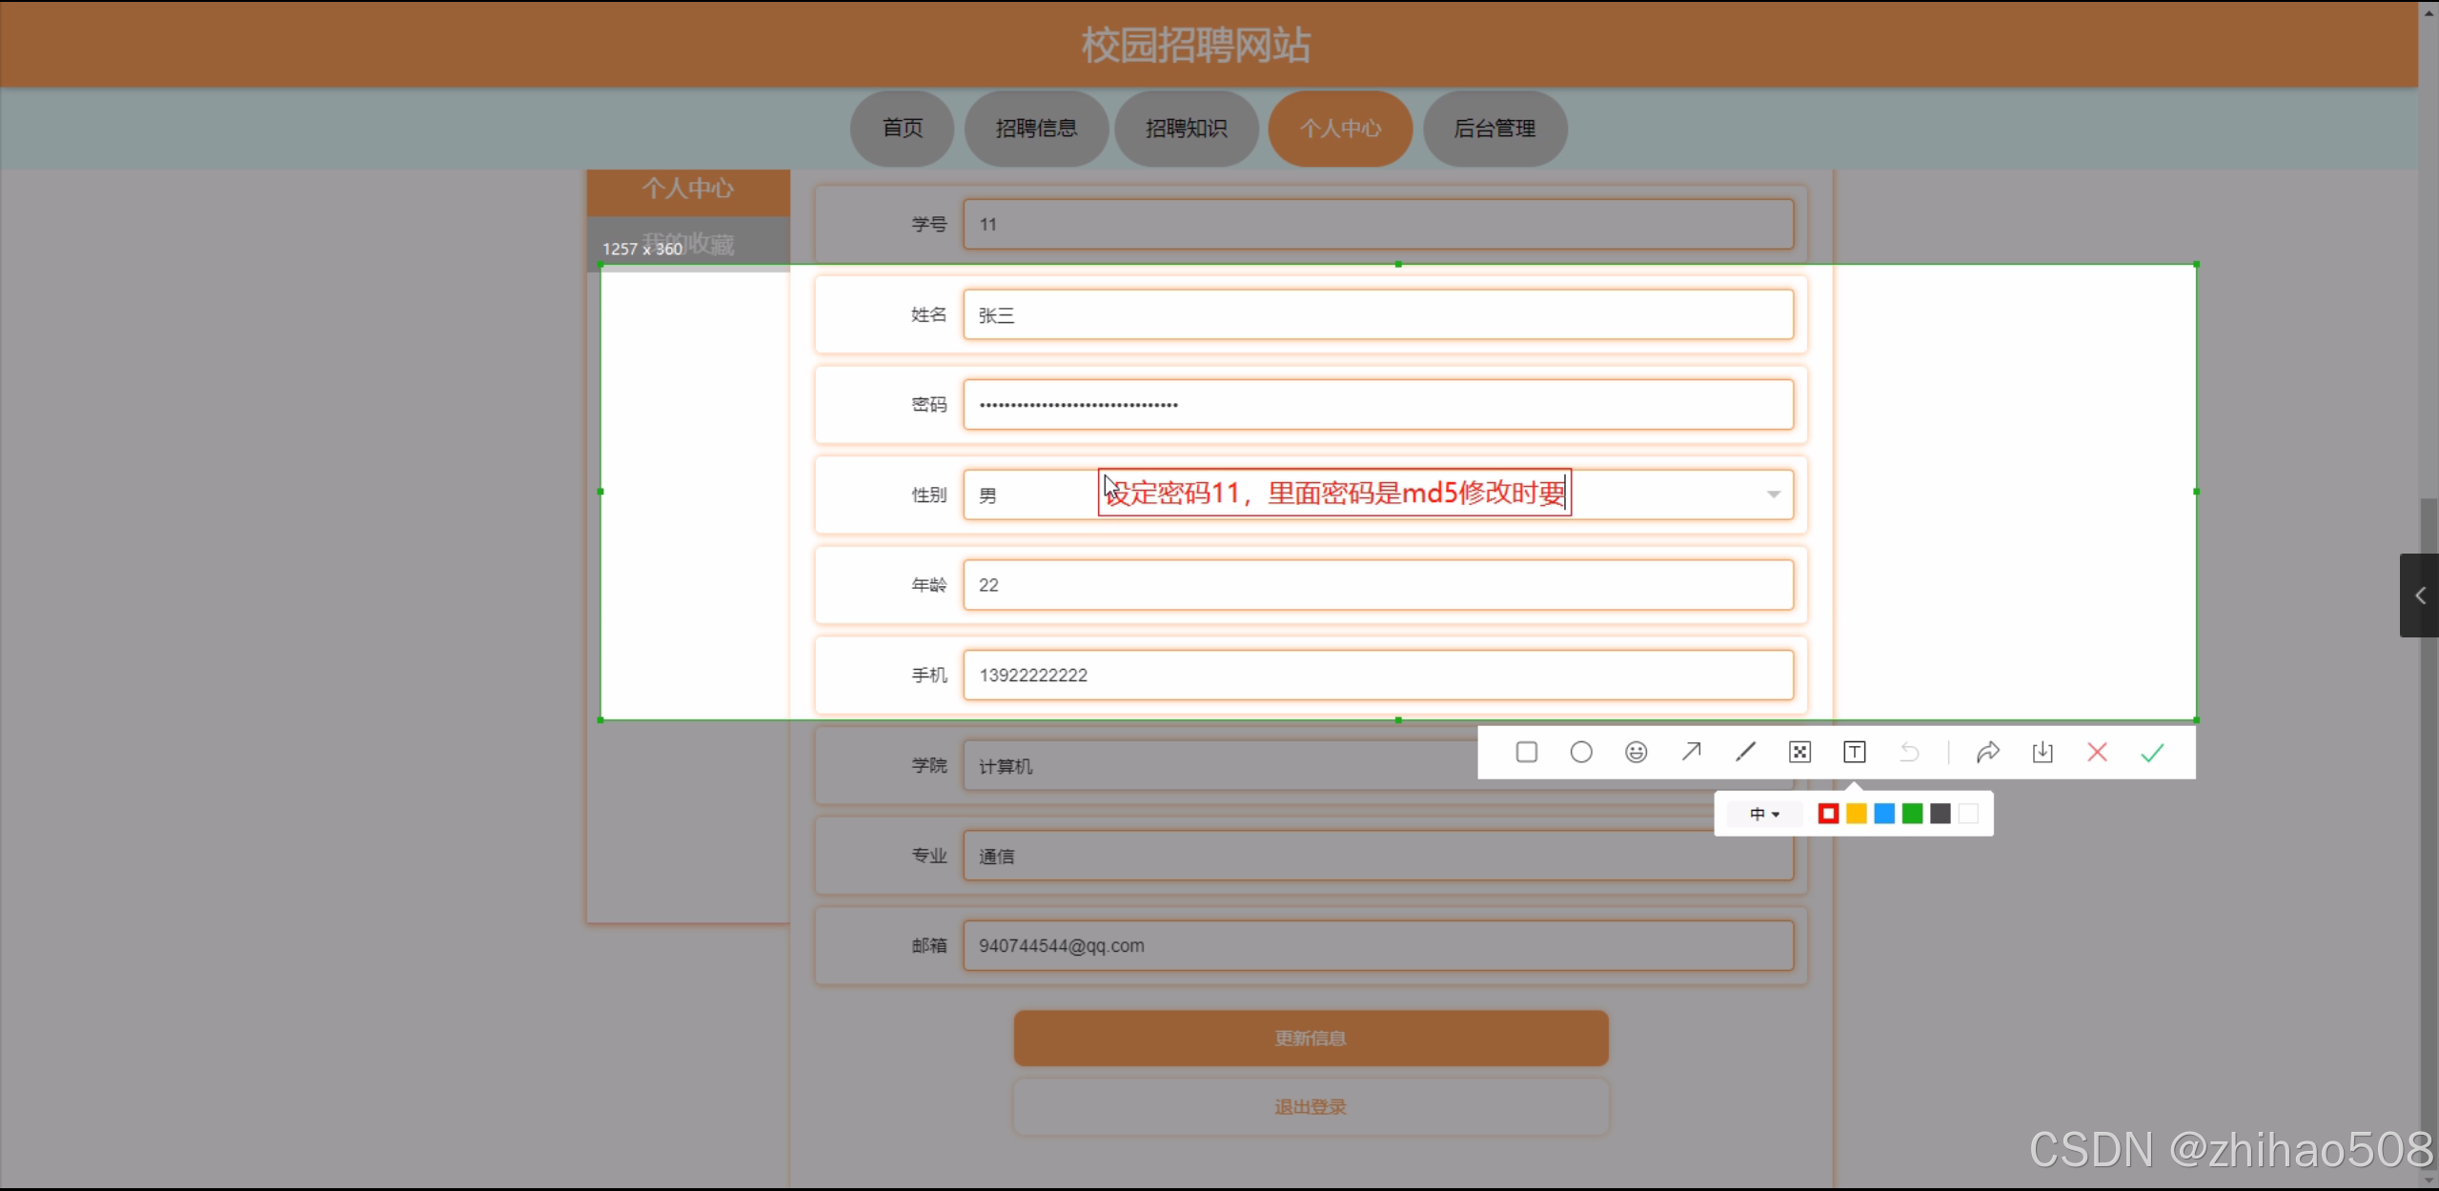The image size is (2439, 1191).
Task: Save screenshot with download icon
Action: tap(2043, 753)
